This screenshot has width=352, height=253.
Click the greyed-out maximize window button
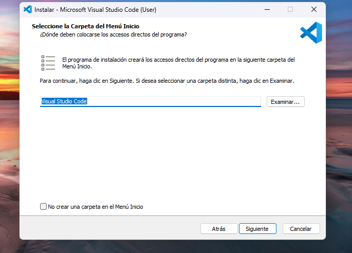[x=290, y=9]
